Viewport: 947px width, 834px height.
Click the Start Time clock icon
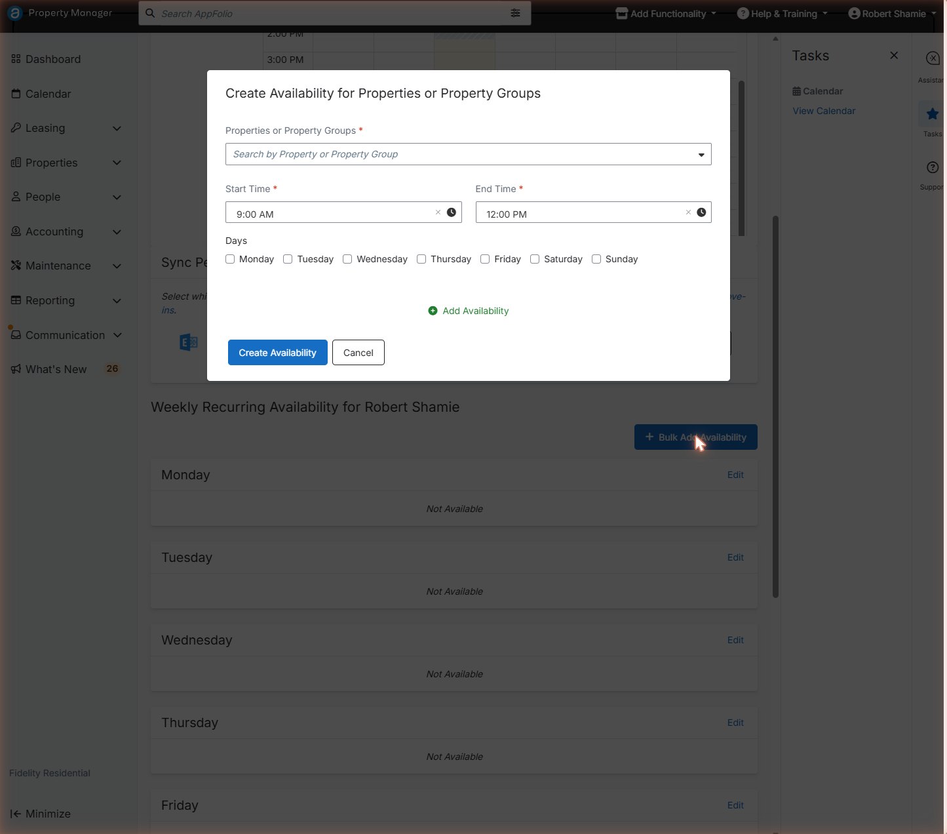pos(452,212)
